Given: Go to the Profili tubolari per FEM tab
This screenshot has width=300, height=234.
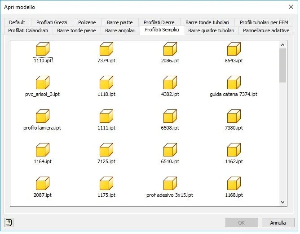Looking at the screenshot, I should [265, 22].
